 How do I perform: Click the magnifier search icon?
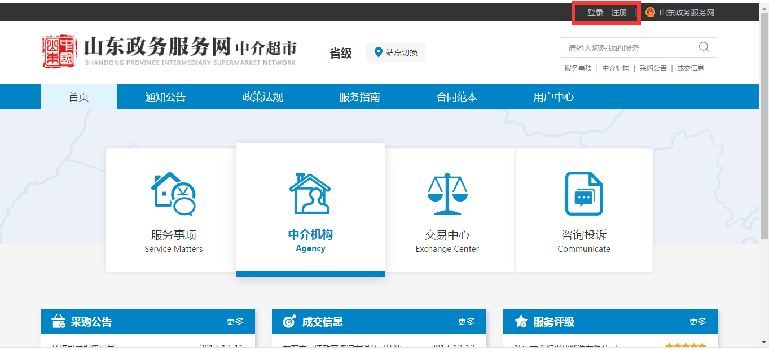tap(704, 47)
